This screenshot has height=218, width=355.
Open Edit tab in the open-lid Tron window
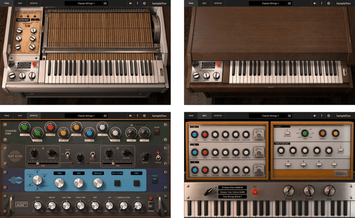(x=20, y=3)
